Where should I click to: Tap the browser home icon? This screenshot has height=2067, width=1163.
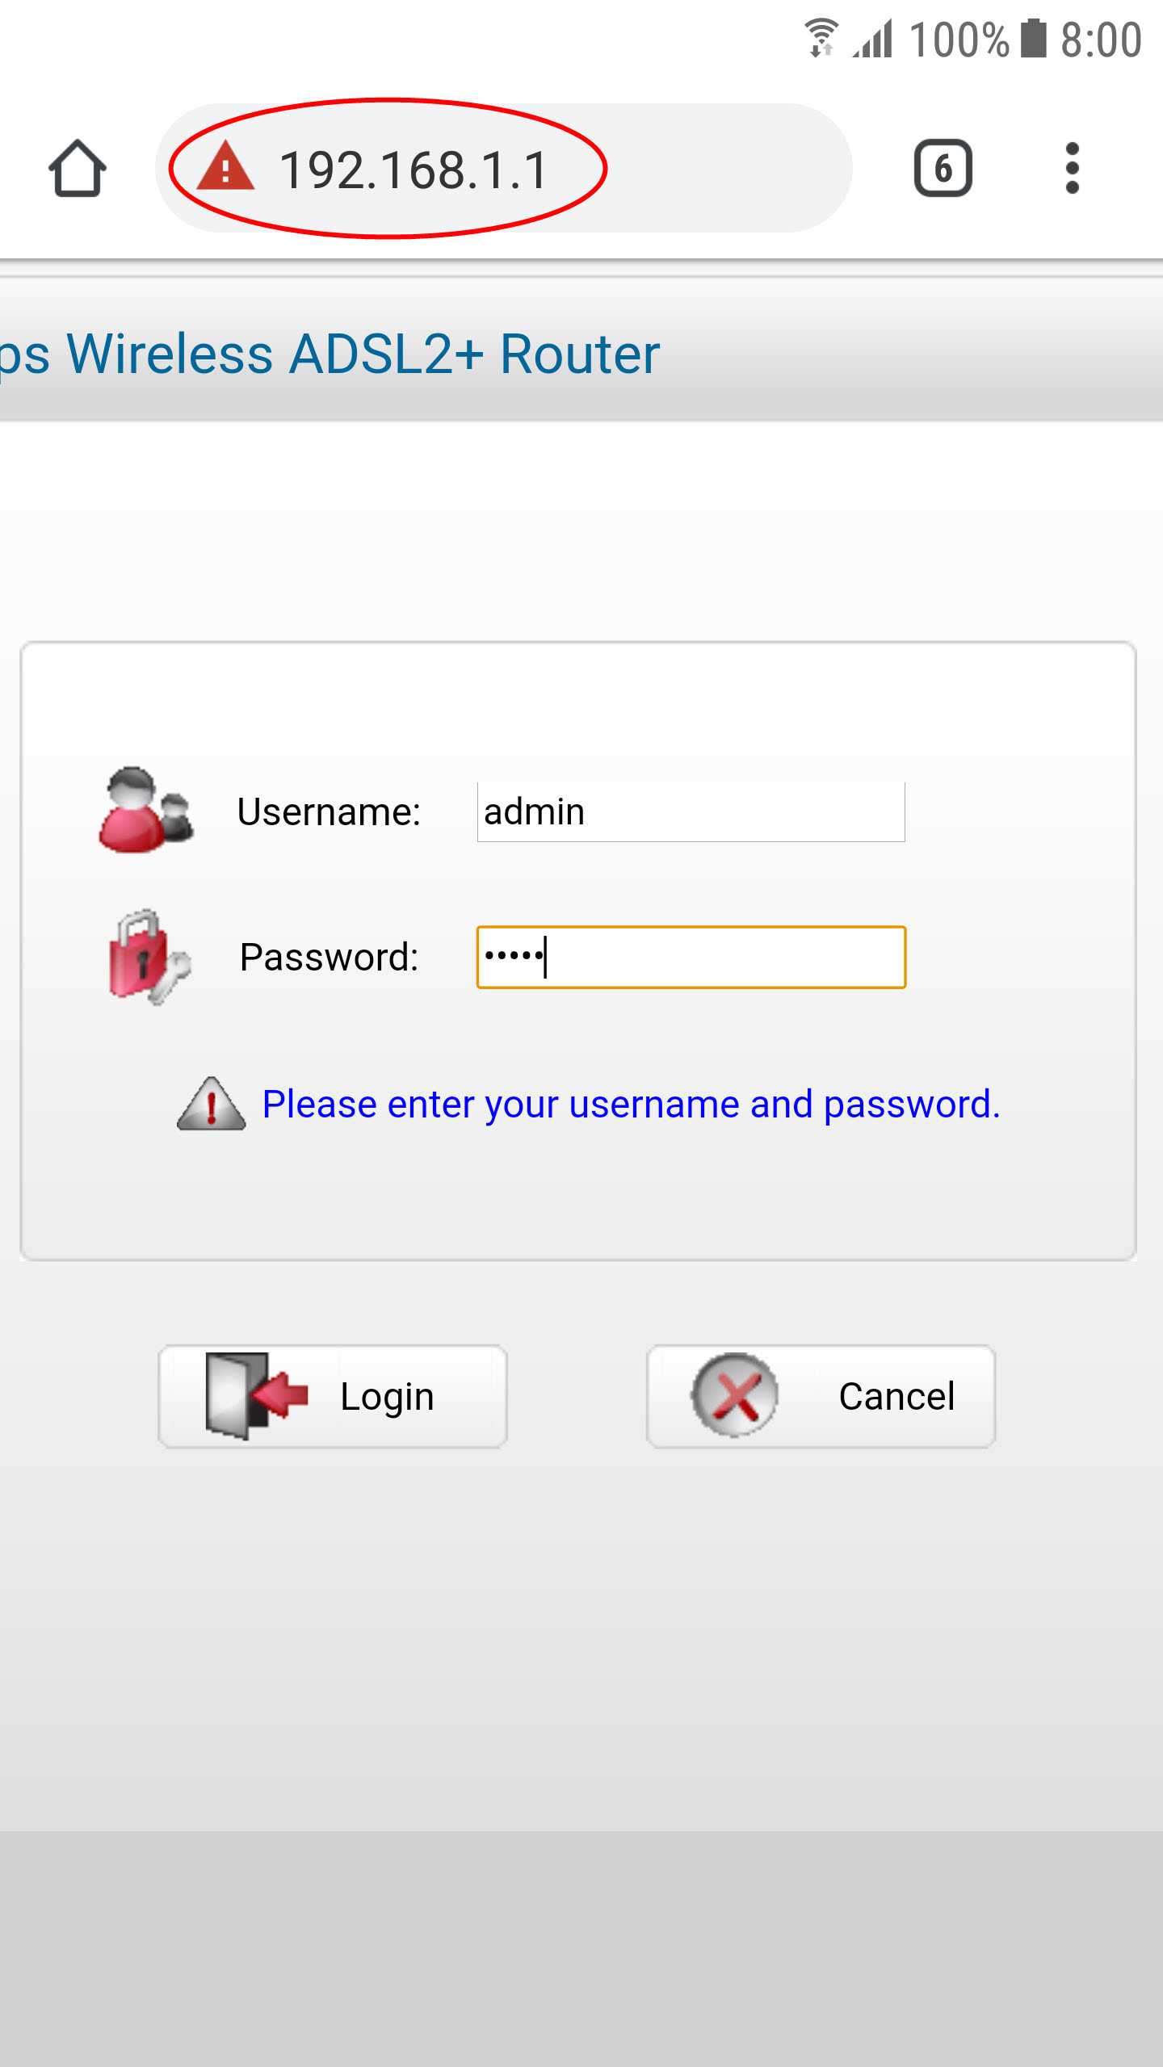click(78, 169)
